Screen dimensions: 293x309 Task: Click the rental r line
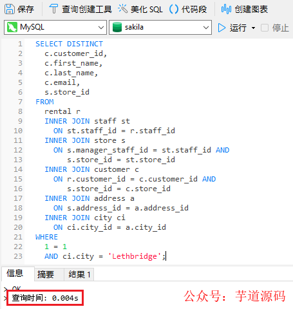click(x=62, y=111)
